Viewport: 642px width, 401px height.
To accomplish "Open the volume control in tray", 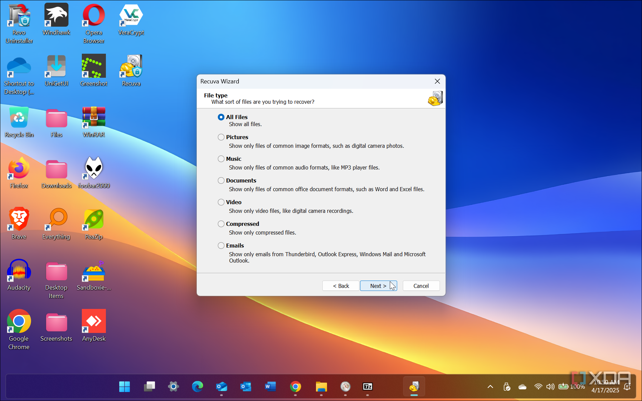I will [x=550, y=387].
